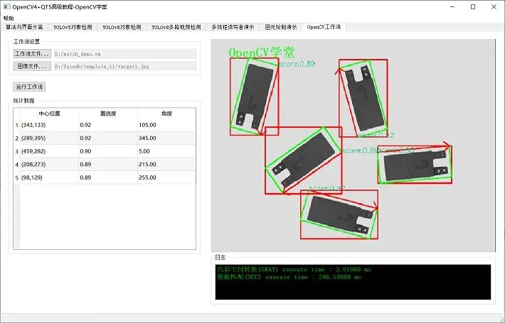This screenshot has height=323, width=505.
Task: Click the 中心位置 column header
Action: click(x=49, y=114)
